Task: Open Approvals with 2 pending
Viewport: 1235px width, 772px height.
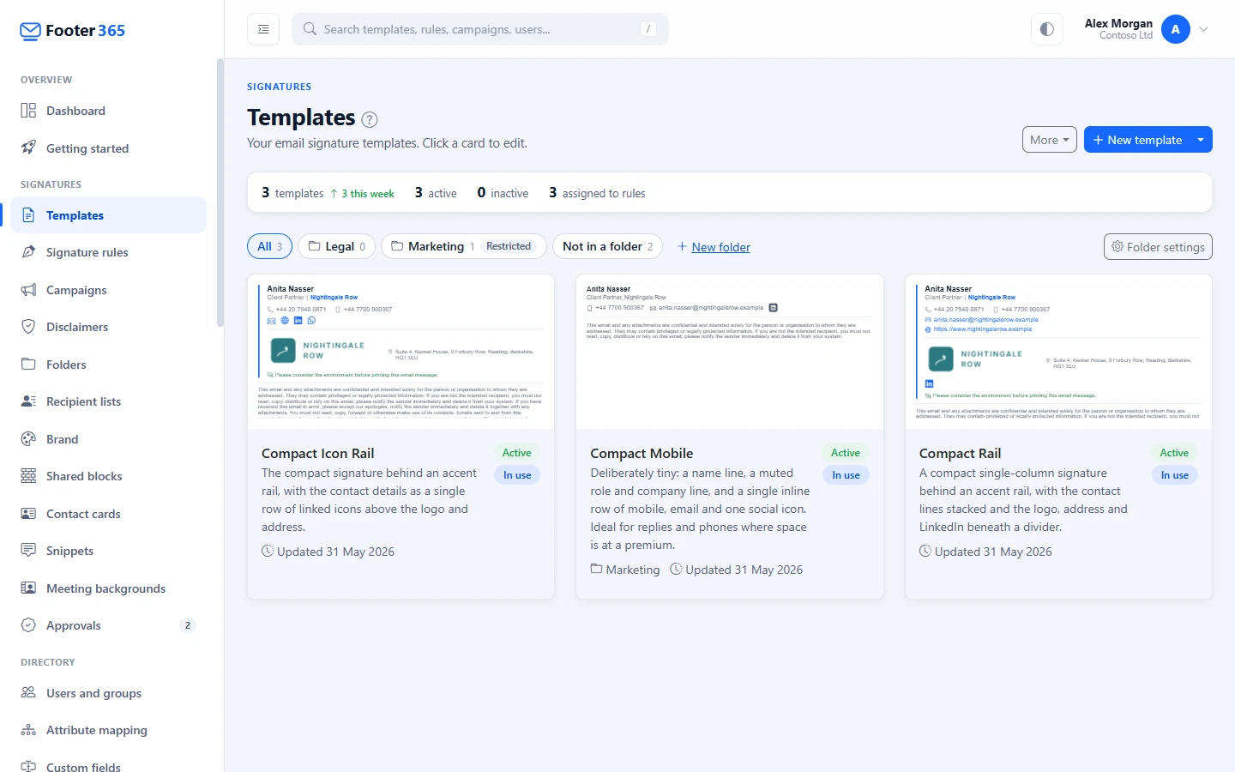Action: click(107, 625)
